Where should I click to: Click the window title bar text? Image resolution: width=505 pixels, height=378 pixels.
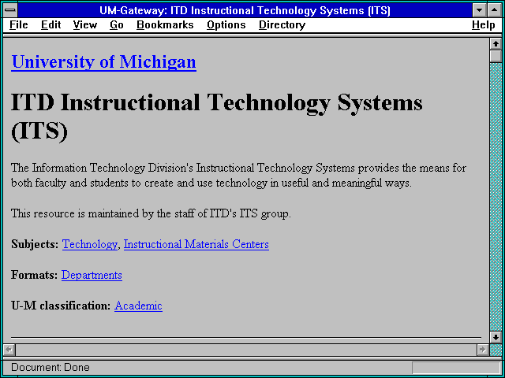245,10
